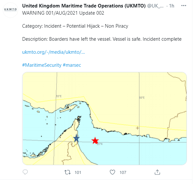Open the share upload icon
This screenshot has width=194, height=184.
[157, 172]
